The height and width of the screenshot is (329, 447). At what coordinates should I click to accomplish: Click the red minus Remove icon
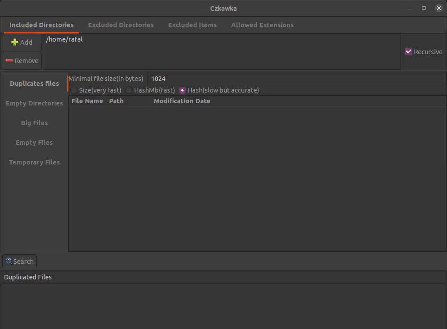[x=9, y=60]
